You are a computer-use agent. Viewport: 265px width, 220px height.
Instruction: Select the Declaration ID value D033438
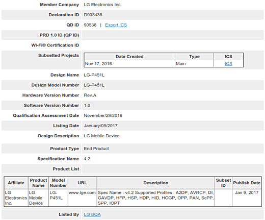(93, 15)
